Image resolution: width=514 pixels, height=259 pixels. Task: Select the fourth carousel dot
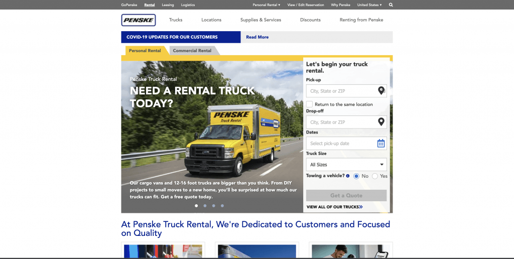tap(222, 206)
